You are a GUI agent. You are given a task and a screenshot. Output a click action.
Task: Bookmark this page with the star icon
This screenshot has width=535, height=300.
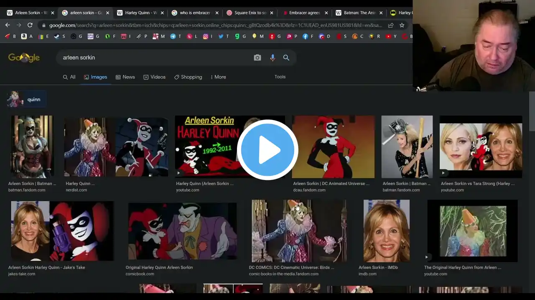tap(402, 25)
